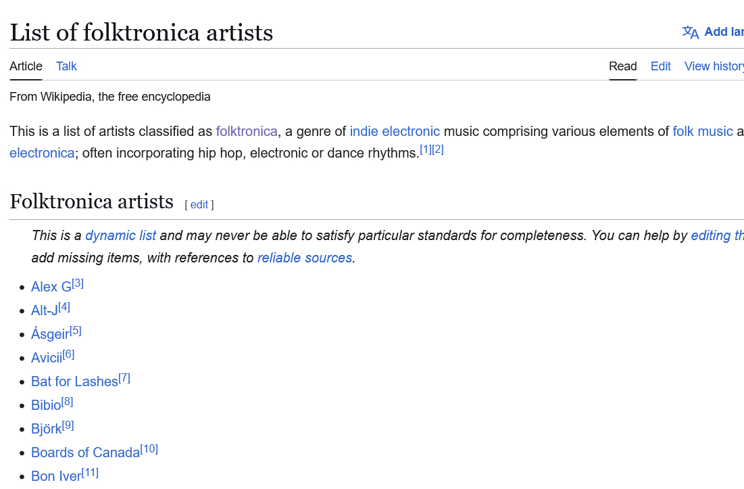Screen dimensions: 744x489
Task: Visit the reliable sources link
Action: pyautogui.click(x=305, y=258)
